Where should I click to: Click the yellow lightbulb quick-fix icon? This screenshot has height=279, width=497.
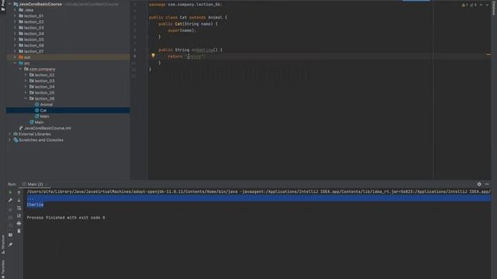tap(153, 56)
